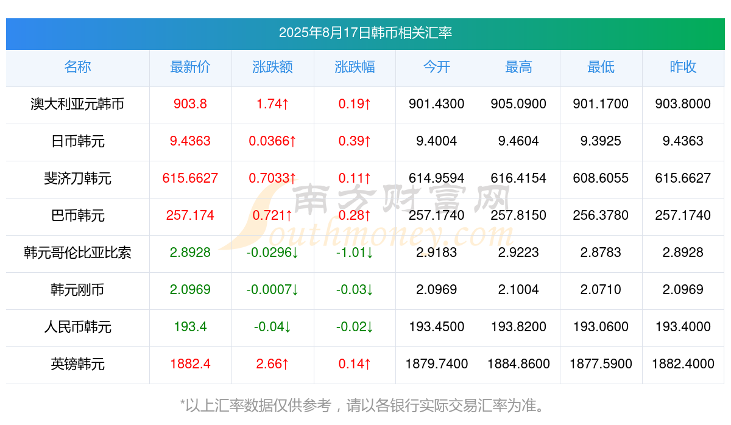Screen dimensions: 731x425
Task: Select the 澳大利亚元韩币 row name
Action: coord(77,104)
